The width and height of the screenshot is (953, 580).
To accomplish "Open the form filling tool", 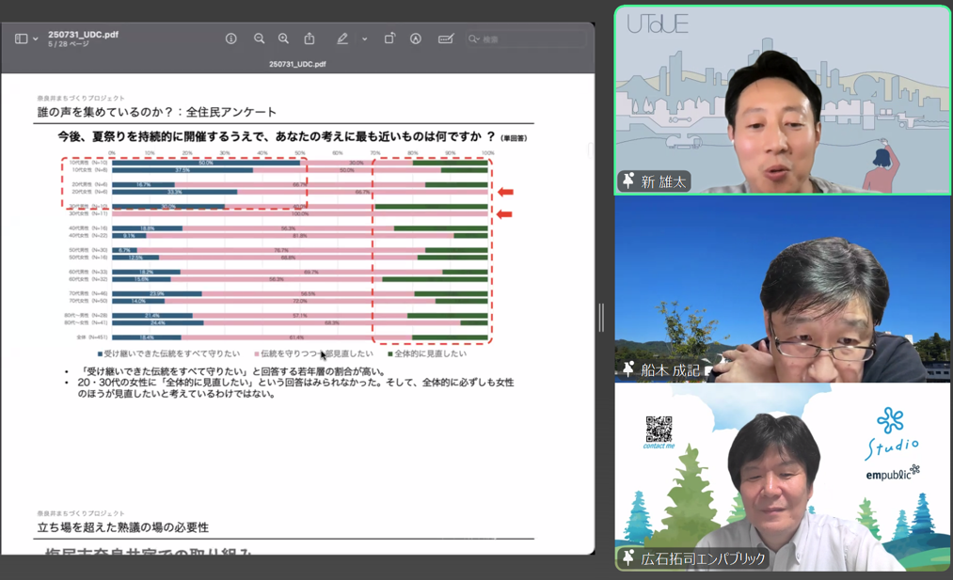I will [x=446, y=39].
